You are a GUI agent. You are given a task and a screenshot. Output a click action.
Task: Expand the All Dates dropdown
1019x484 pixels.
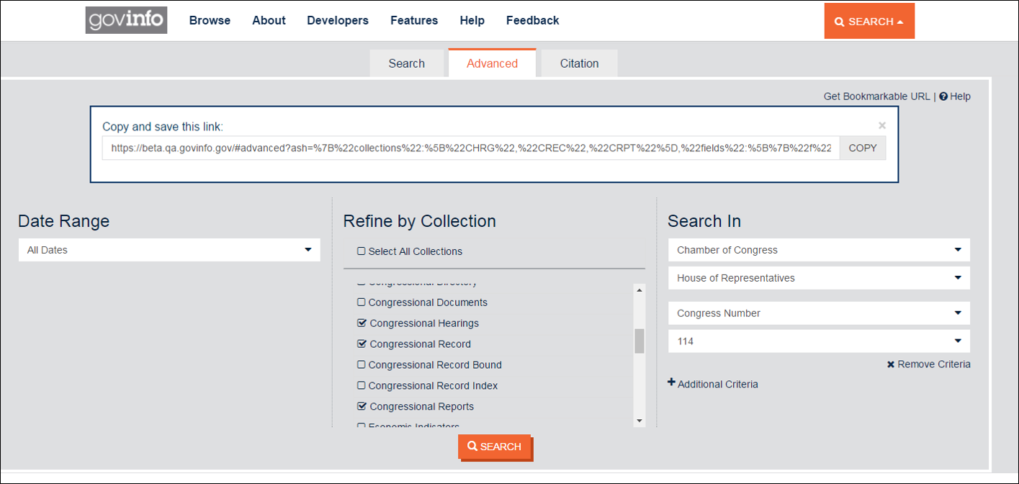(x=169, y=250)
